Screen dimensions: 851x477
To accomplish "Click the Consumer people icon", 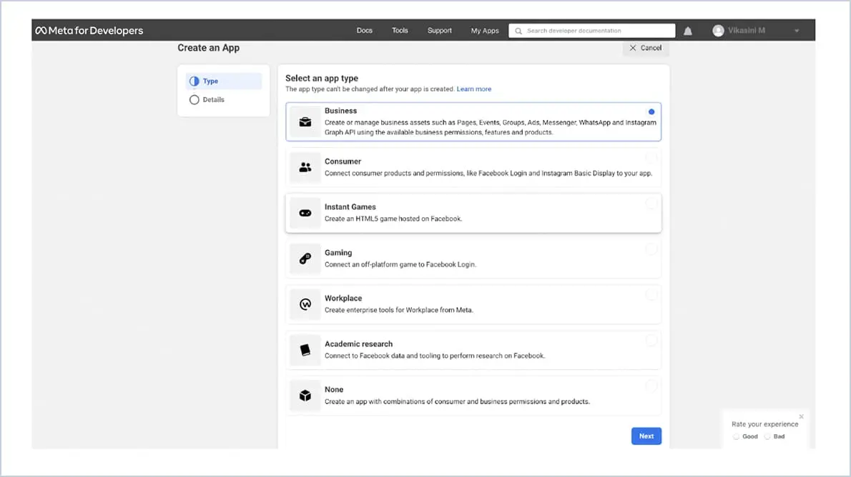I will tap(305, 168).
